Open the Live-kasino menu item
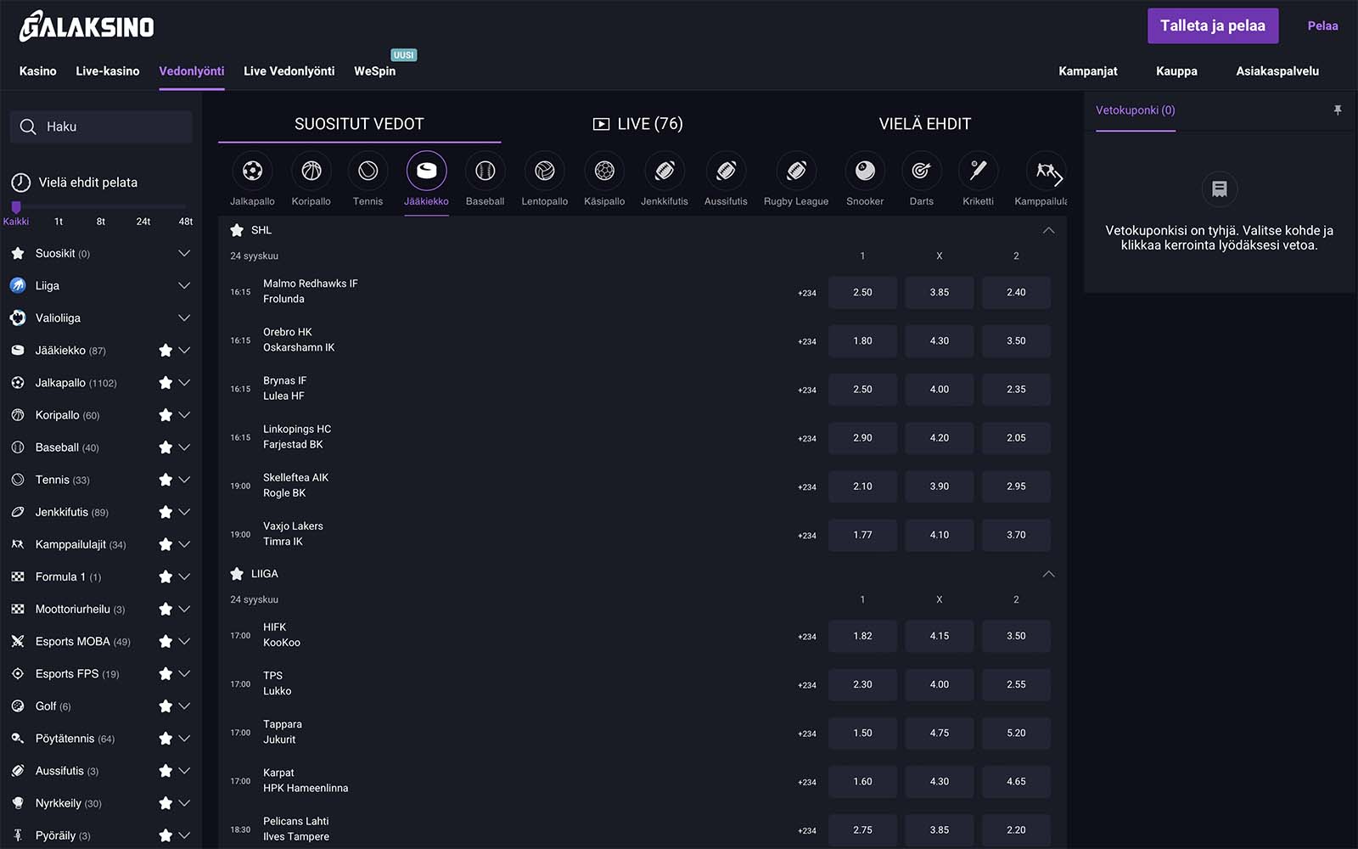The width and height of the screenshot is (1358, 849). point(108,71)
